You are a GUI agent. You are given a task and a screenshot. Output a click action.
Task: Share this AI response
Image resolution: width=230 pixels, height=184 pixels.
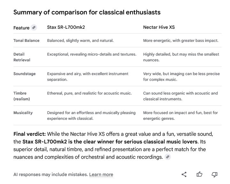[x=184, y=174]
